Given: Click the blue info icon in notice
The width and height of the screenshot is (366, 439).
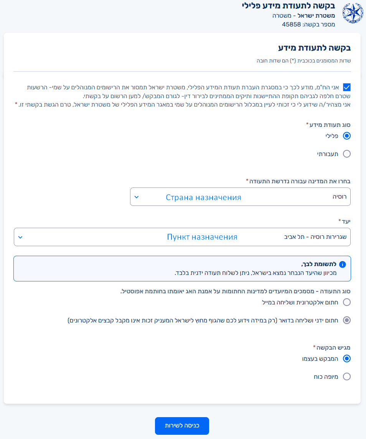Looking at the screenshot, I should tap(343, 265).
